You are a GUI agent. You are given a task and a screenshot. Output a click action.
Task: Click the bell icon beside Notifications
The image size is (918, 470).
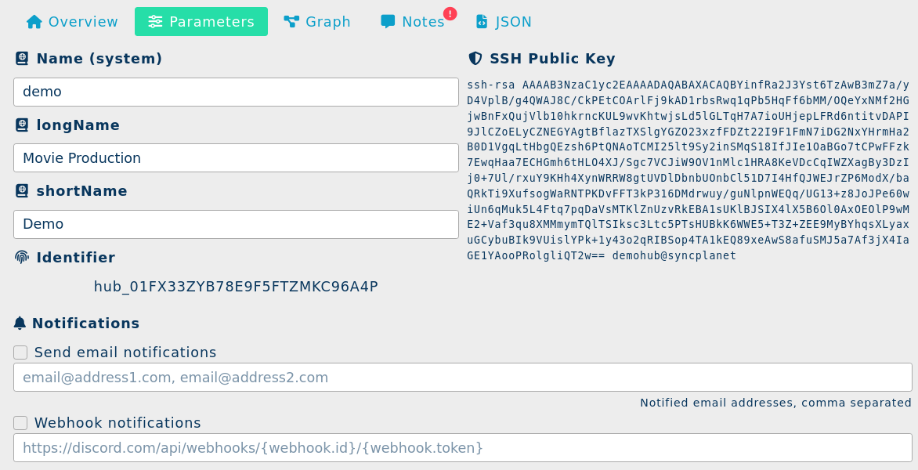pyautogui.click(x=20, y=323)
